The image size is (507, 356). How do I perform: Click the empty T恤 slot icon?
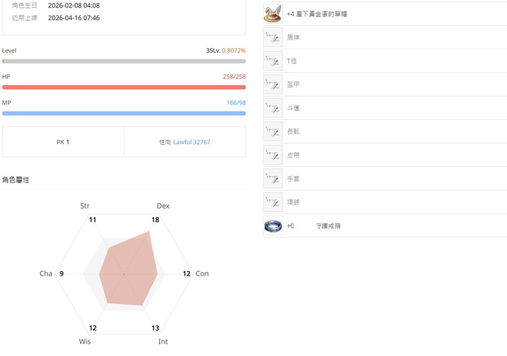click(x=273, y=61)
